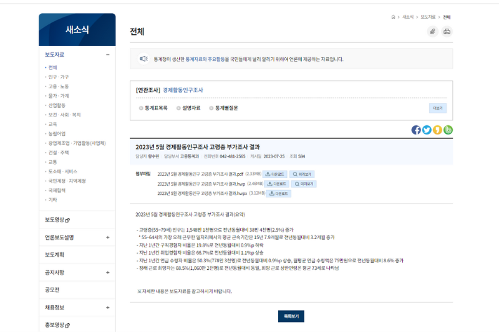499x332 pixels.
Task: Expand the 공지사항 sidebar section
Action: tap(107, 272)
